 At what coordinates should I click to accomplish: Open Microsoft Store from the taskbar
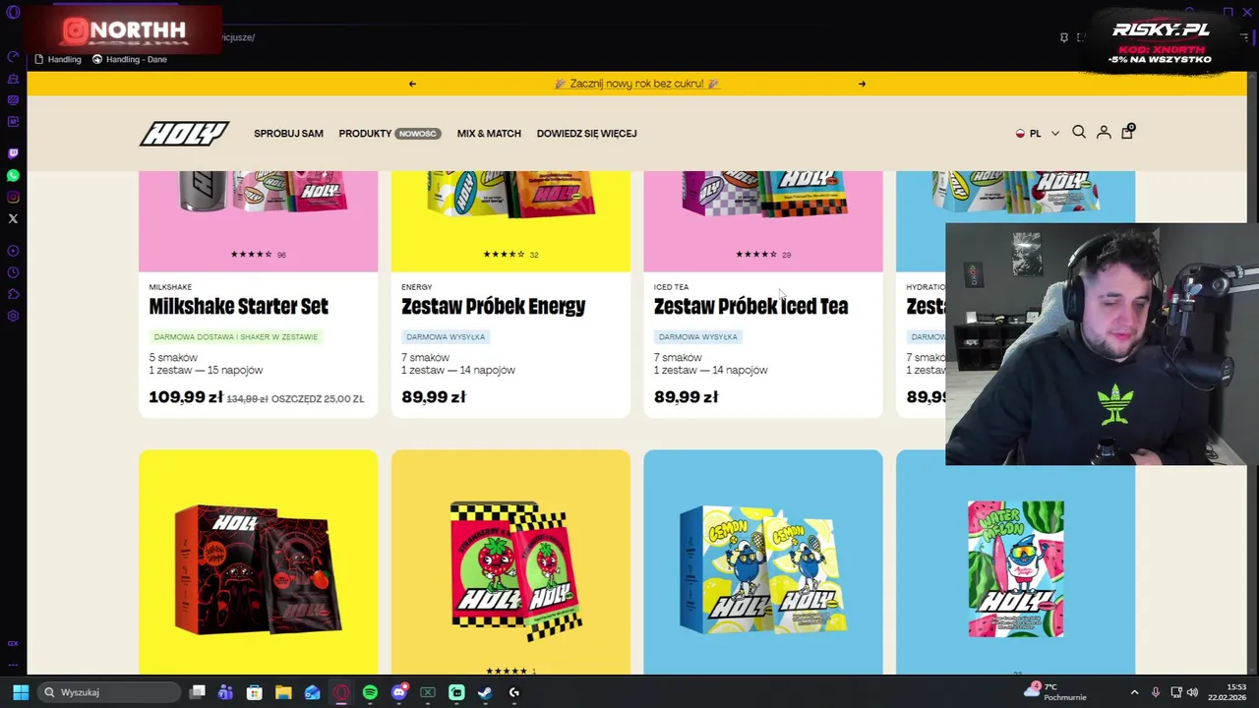[x=255, y=692]
